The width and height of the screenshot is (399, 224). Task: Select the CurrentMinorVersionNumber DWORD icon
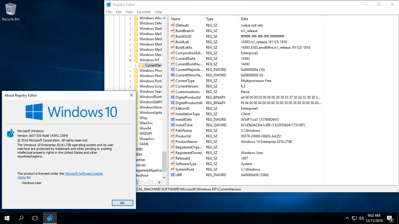172,75
